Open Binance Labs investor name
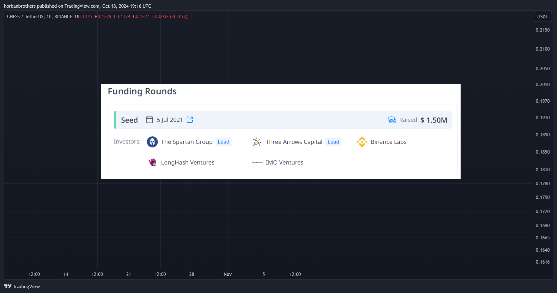 click(388, 142)
